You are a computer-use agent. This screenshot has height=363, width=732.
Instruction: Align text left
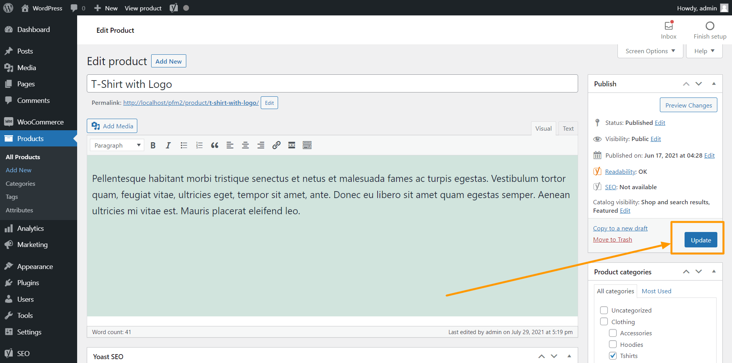pos(230,145)
